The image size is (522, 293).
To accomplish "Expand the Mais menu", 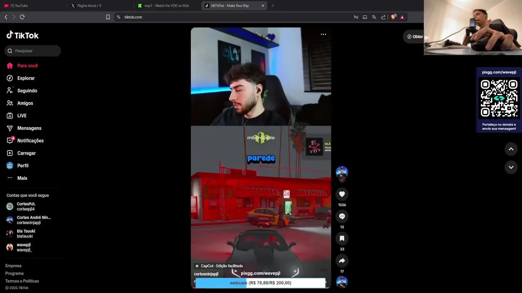I will click(17, 178).
